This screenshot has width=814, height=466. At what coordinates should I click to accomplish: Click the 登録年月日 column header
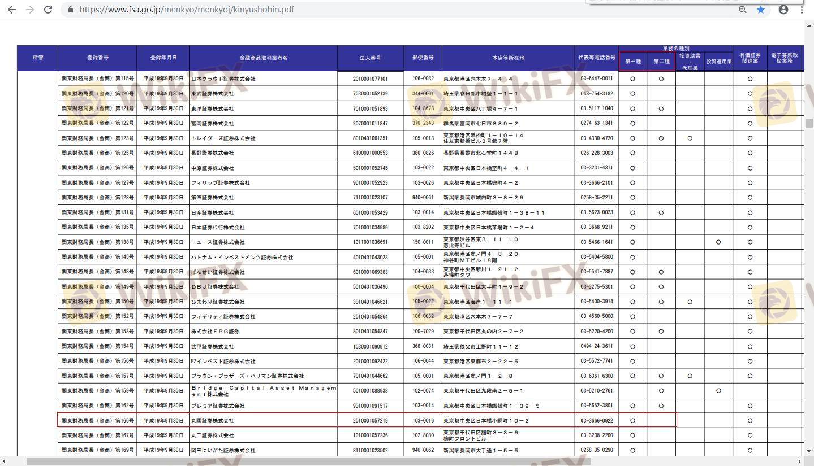[163, 58]
